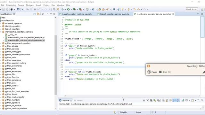Switch to the Servers tab
This screenshot has width=205, height=115.
[x=78, y=100]
